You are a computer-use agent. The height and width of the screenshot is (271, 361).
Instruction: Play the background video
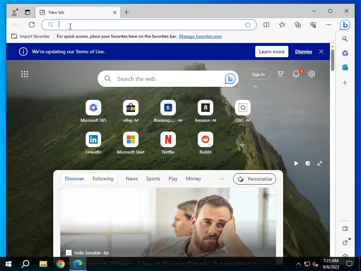(x=296, y=163)
